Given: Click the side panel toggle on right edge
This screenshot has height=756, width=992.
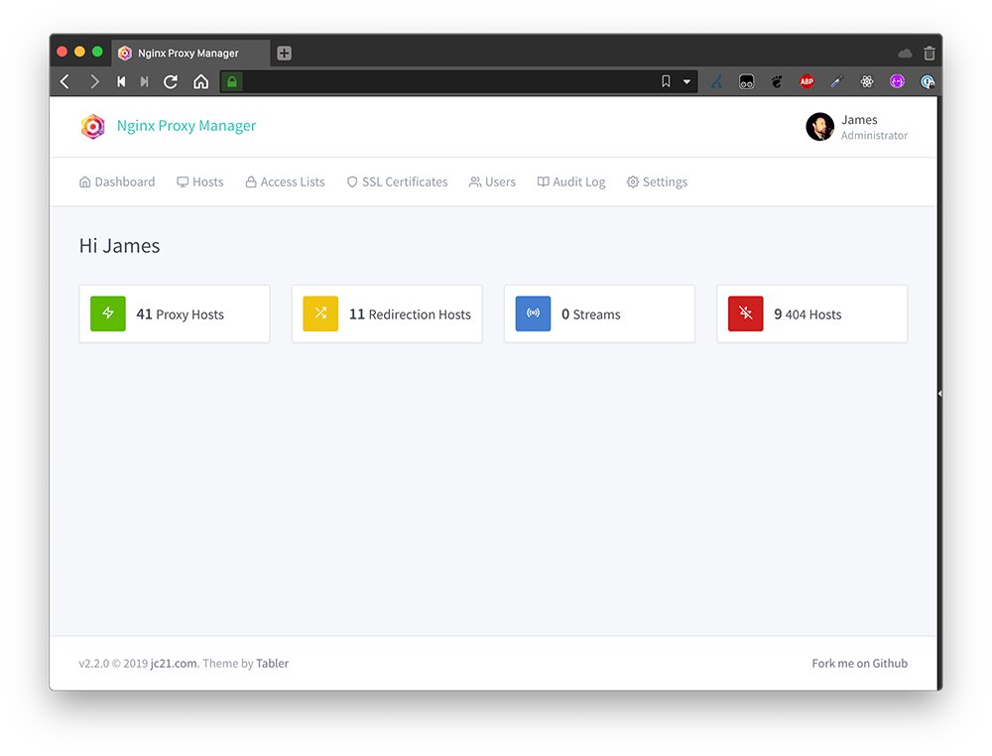Looking at the screenshot, I should pos(939,394).
